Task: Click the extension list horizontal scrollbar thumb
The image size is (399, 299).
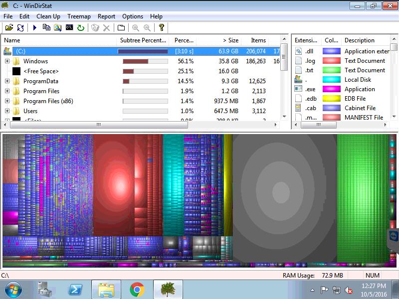Action: [x=319, y=125]
